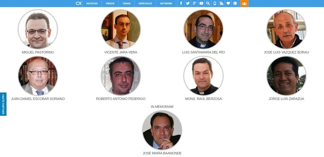The height and width of the screenshot is (157, 324).
Task: Click the Google Plus icon
Action: pyautogui.click(x=194, y=3)
